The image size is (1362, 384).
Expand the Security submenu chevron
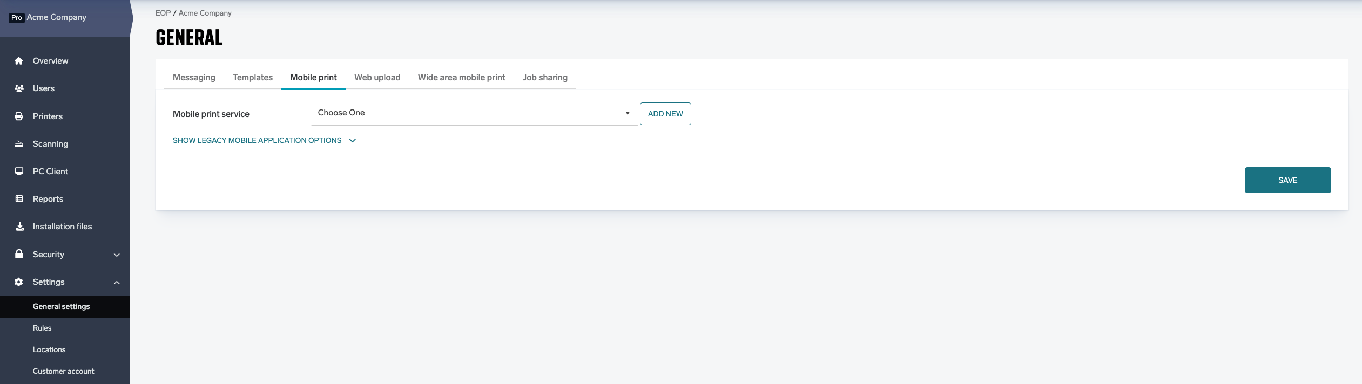tap(117, 255)
